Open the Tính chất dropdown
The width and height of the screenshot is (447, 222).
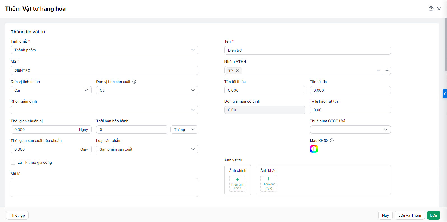point(105,50)
